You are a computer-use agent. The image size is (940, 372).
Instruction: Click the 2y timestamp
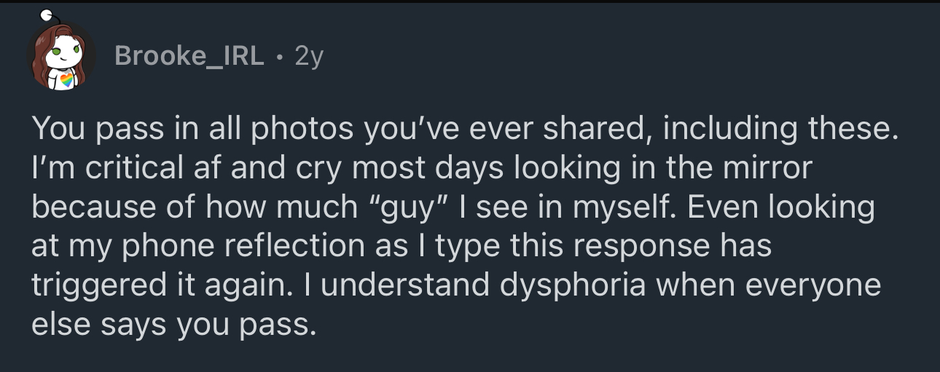point(308,56)
